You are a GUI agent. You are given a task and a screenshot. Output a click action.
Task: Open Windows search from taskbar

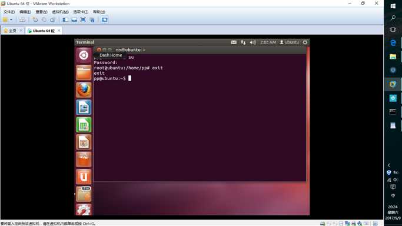click(393, 18)
